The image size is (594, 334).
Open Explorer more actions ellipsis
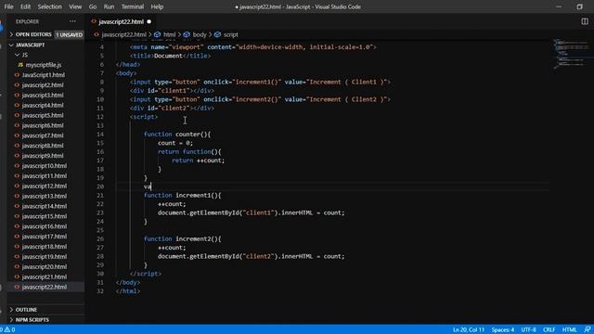click(x=72, y=21)
